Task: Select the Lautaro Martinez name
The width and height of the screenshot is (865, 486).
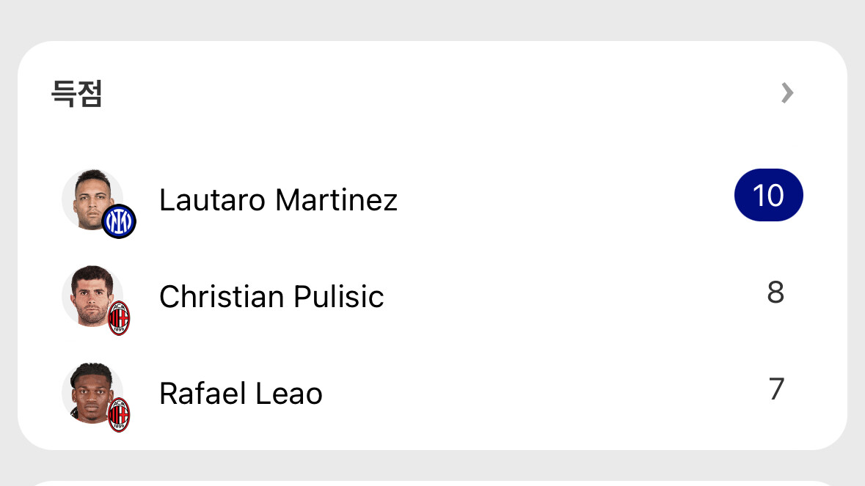Action: (x=278, y=200)
